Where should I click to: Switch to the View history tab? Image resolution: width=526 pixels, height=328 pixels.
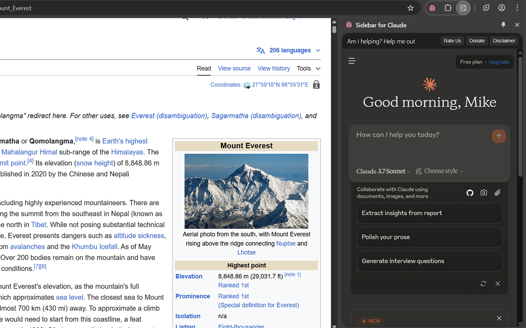coord(274,68)
